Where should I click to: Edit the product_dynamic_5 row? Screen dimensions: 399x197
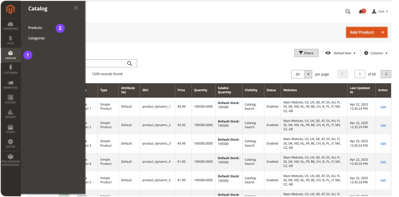(x=383, y=180)
